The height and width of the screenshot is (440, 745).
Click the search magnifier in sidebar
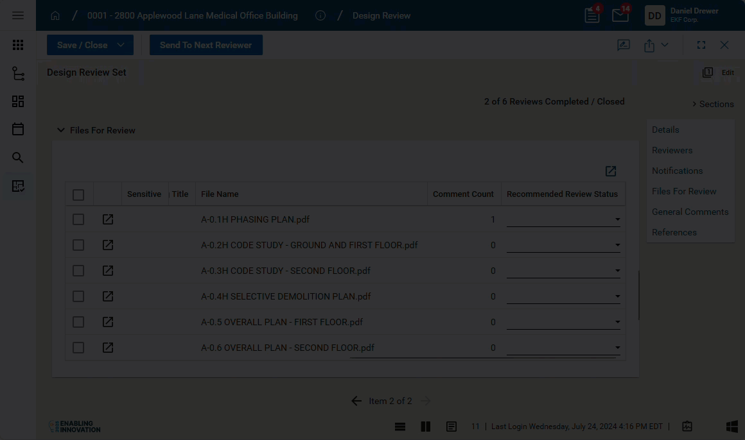tap(18, 158)
